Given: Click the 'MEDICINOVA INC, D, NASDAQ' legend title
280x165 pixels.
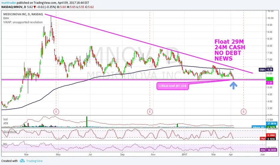Looking at the screenshot, I should (x=23, y=14).
